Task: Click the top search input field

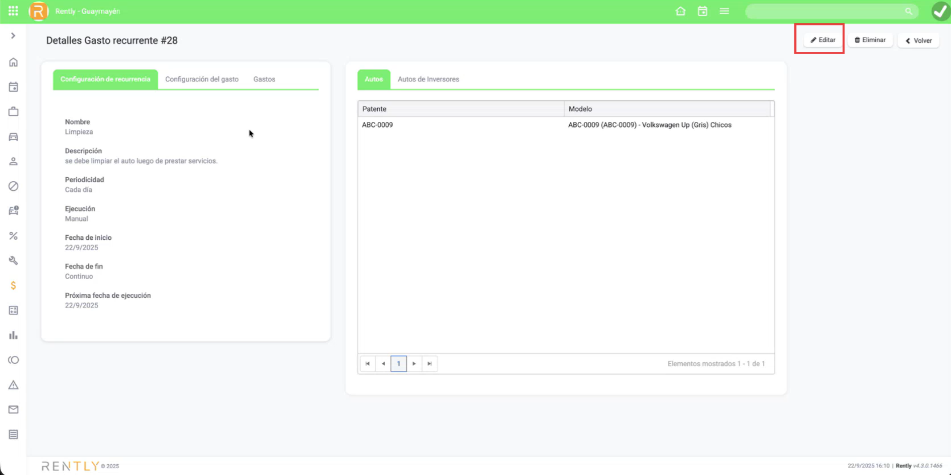Action: (x=826, y=11)
